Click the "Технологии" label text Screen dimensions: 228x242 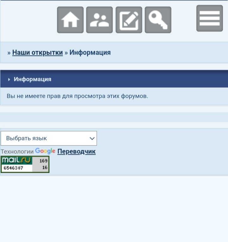coord(17,151)
